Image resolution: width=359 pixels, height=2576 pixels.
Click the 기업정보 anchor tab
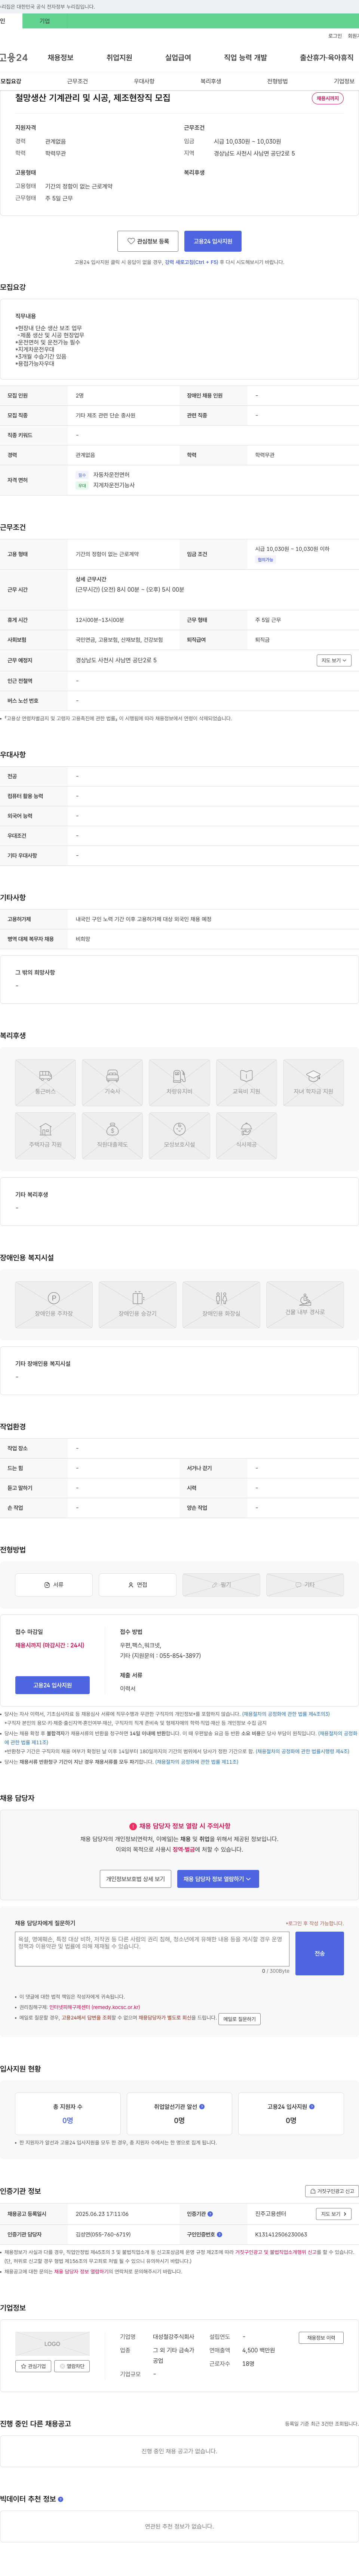coord(344,81)
